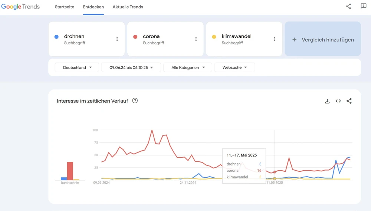The width and height of the screenshot is (371, 211).
Task: Click the embed code icon
Action: pos(338,101)
